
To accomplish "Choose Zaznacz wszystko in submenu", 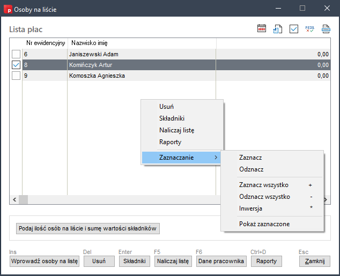I will click(272, 185).
